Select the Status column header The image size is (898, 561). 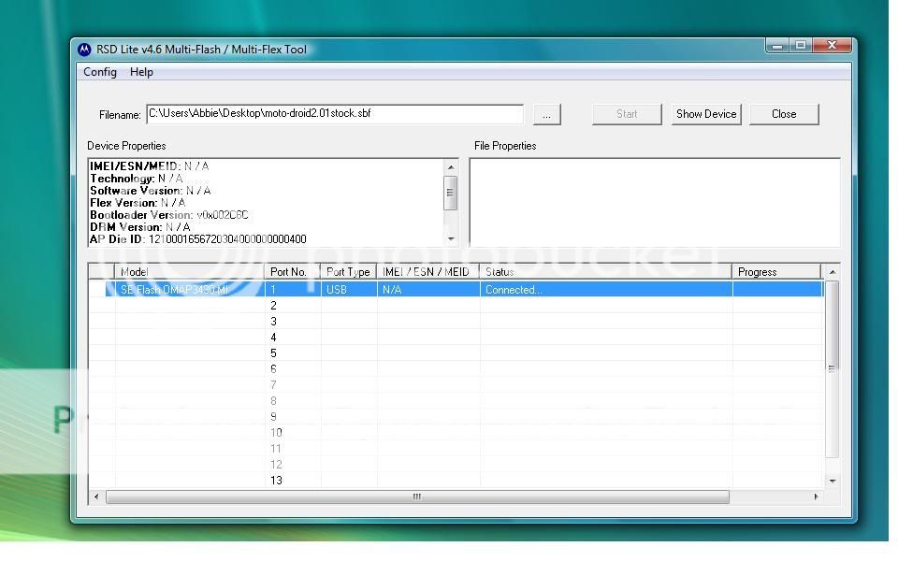click(x=606, y=272)
